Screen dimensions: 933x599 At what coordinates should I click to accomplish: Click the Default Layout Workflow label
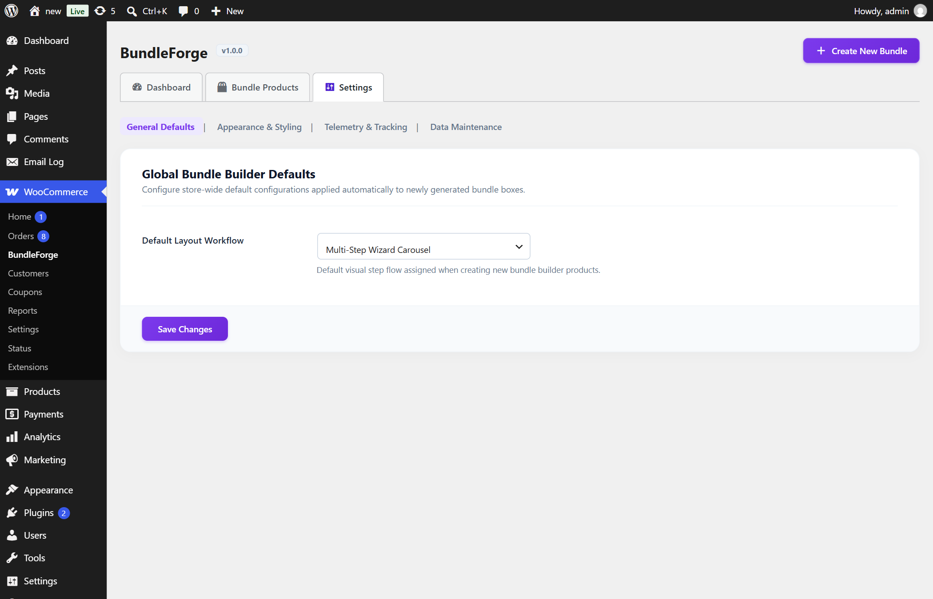(193, 240)
